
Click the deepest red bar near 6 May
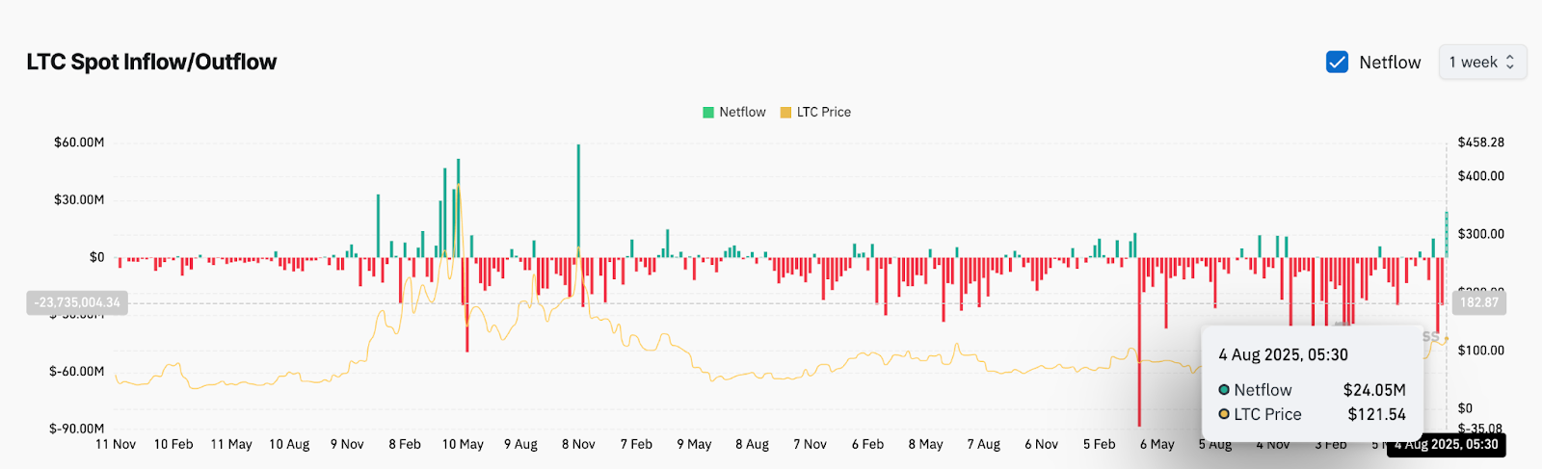coord(1139,347)
